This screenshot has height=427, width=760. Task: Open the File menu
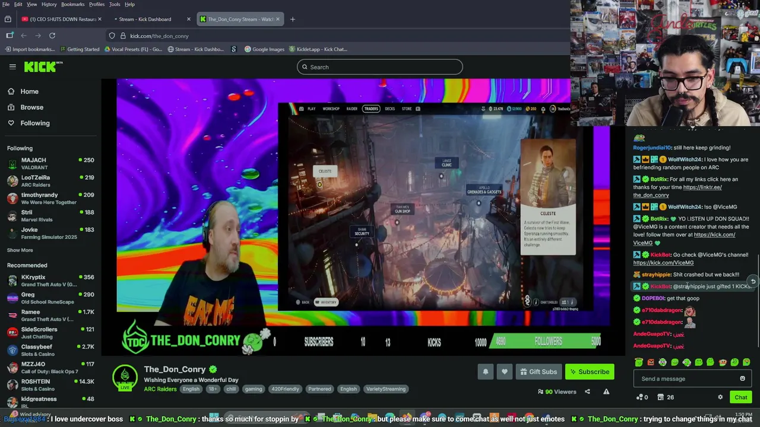(6, 4)
